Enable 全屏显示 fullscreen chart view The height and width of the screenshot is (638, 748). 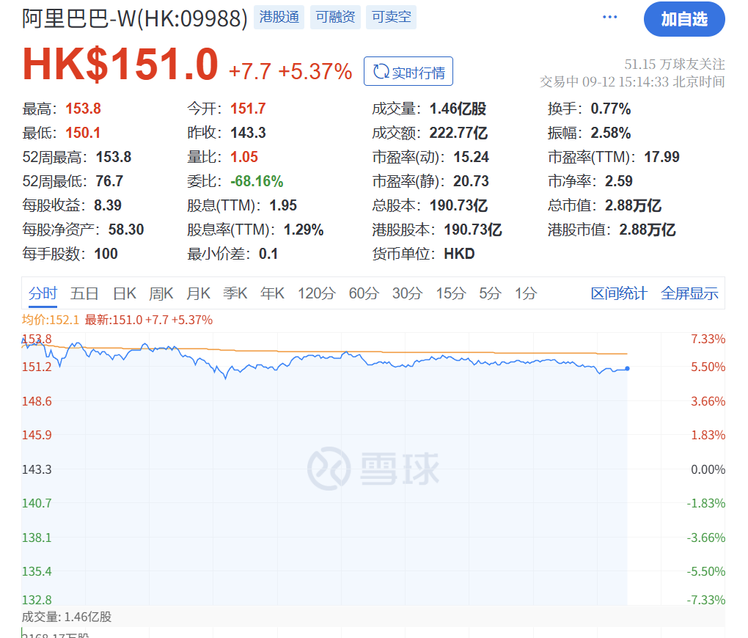689,293
